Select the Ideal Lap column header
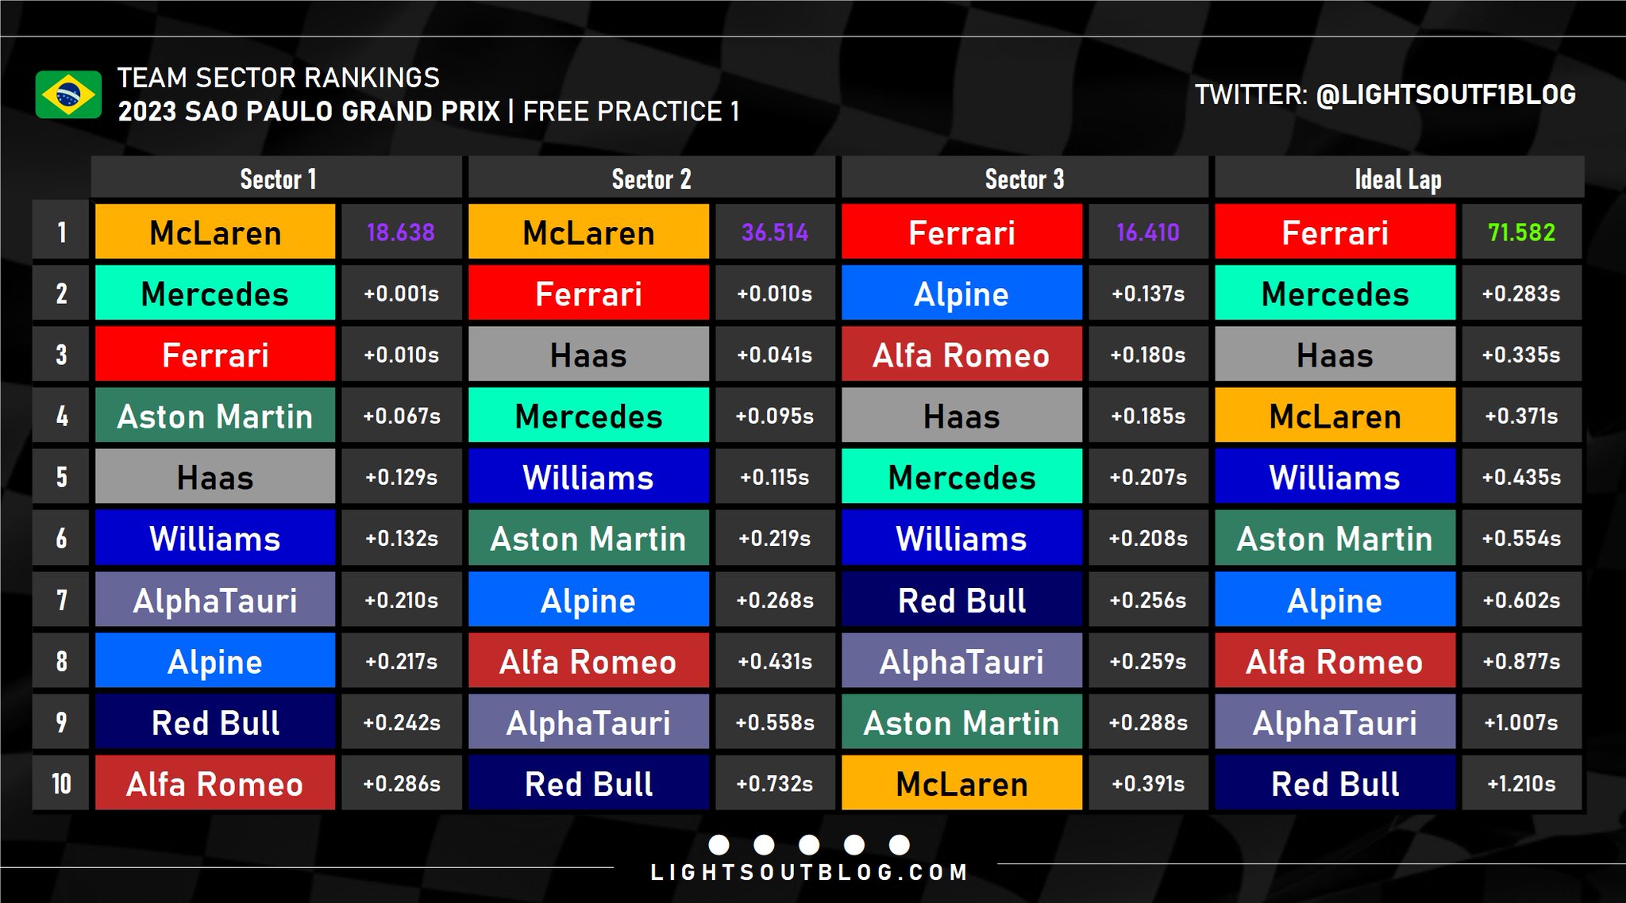This screenshot has height=903, width=1626. 1398,179
